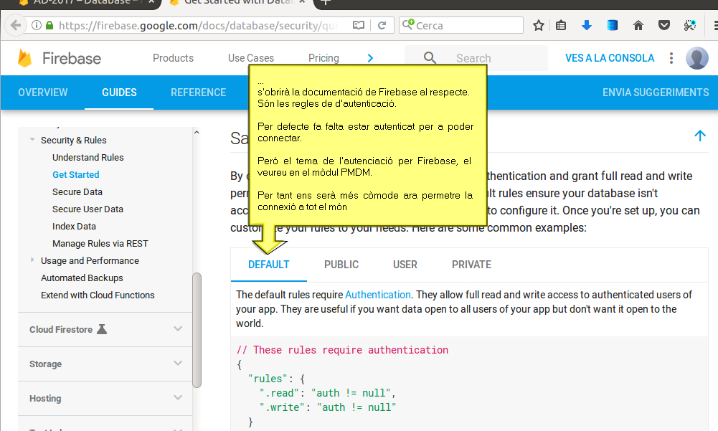Open the Products menu
Screen dimensions: 718x431
click(173, 58)
